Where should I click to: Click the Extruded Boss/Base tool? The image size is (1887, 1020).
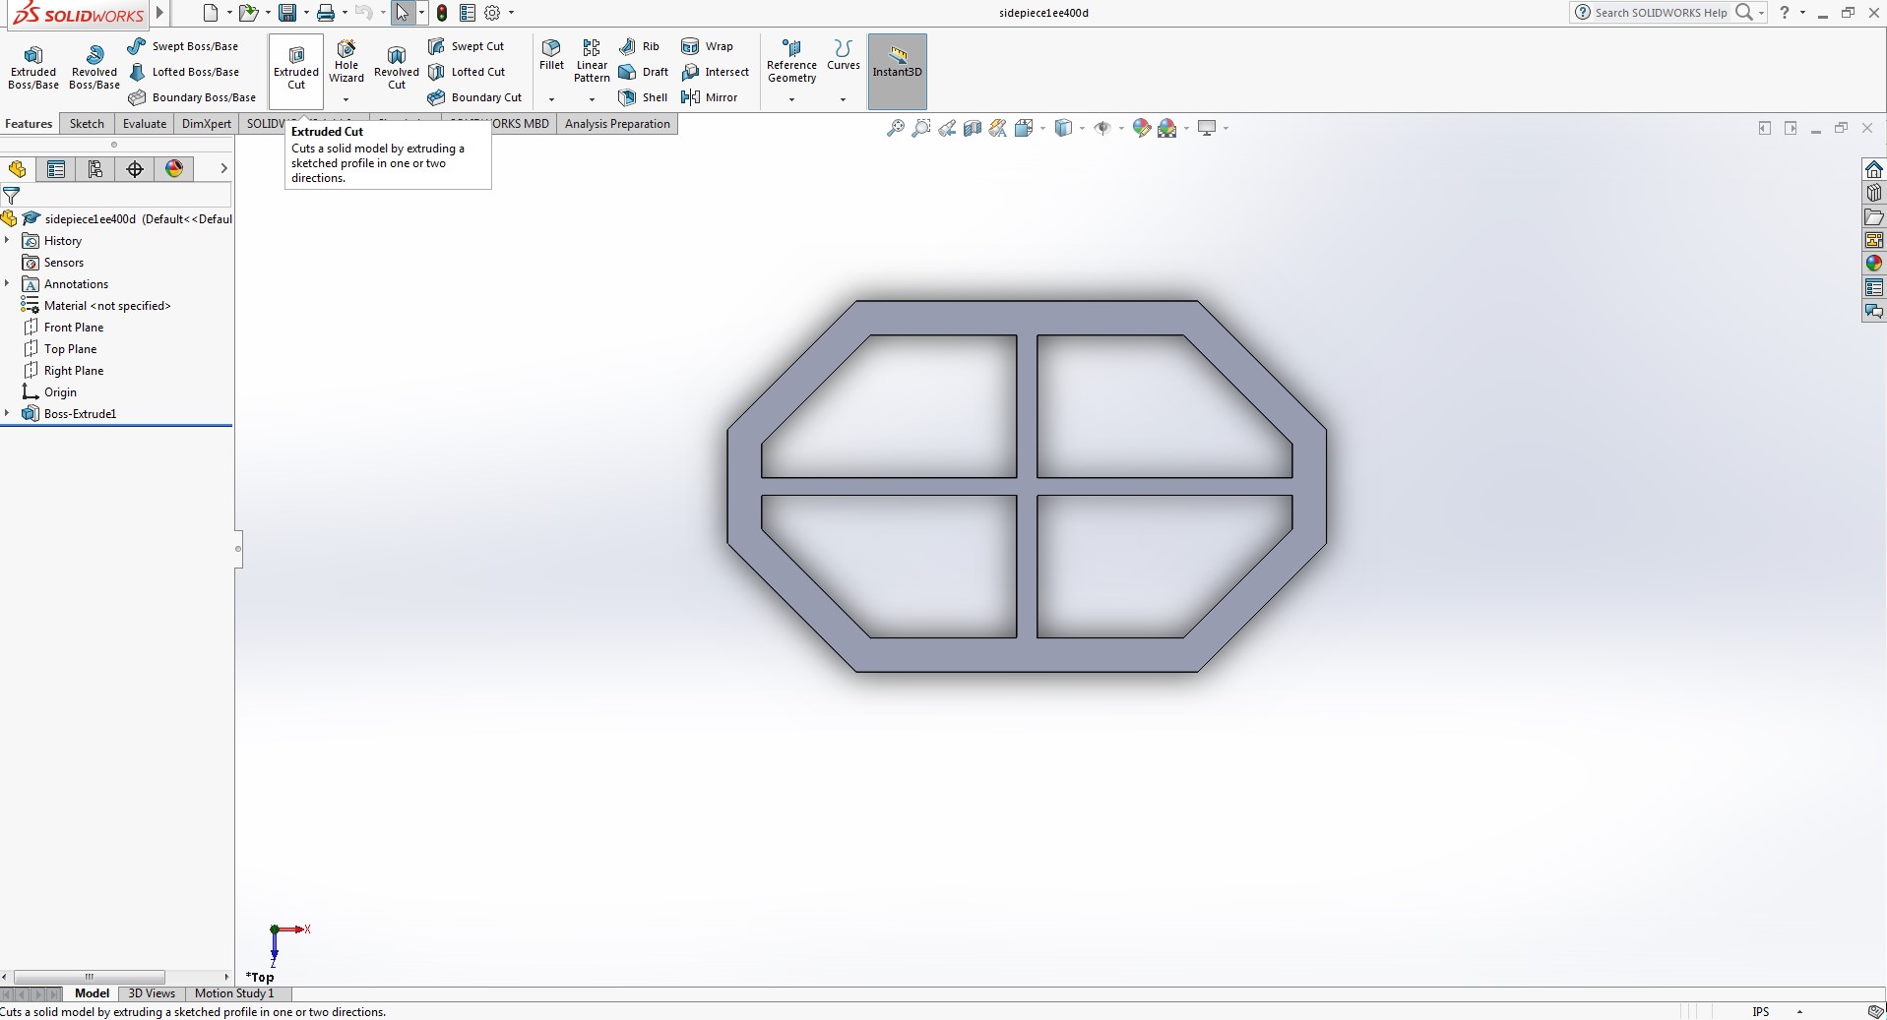33,68
